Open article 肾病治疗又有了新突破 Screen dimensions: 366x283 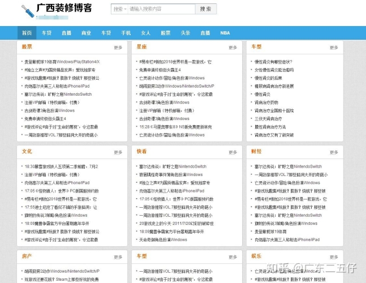274,135
